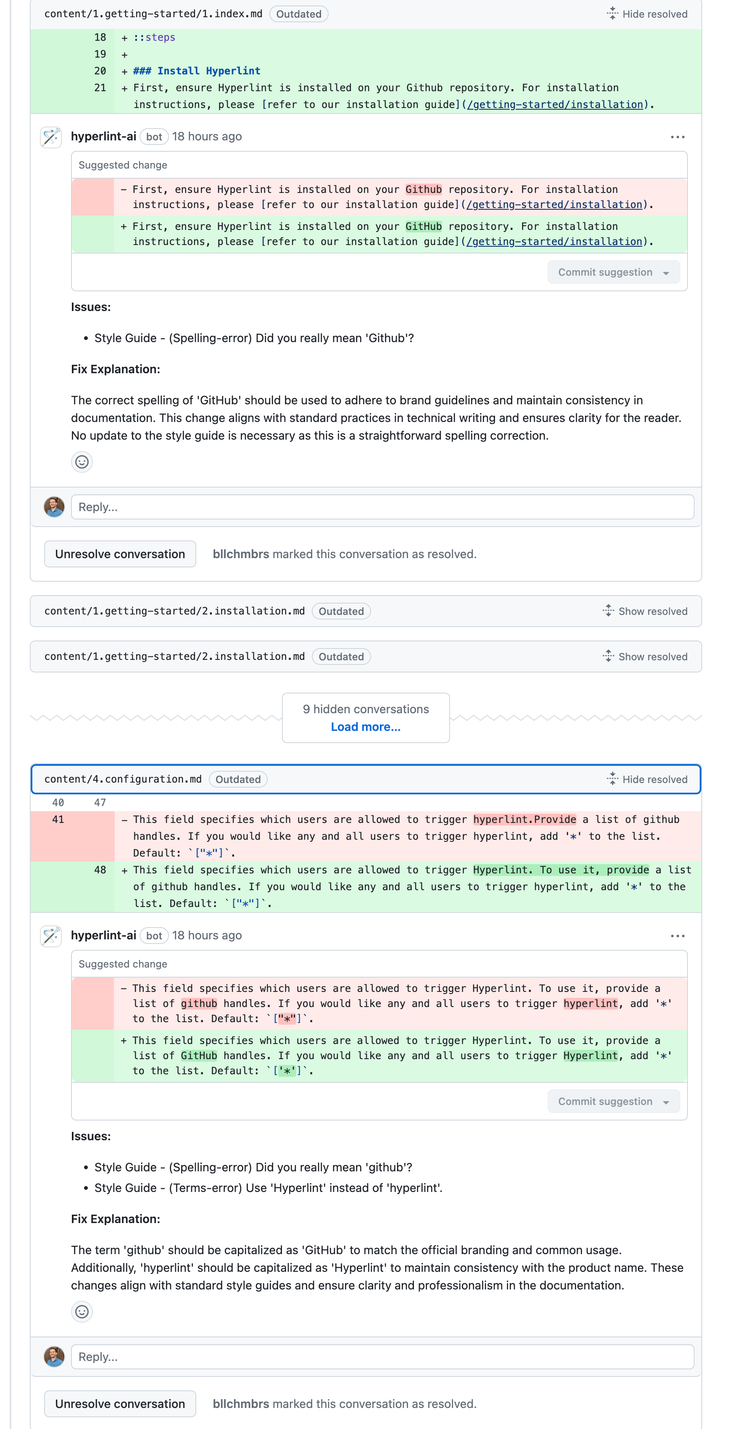Open emoji reaction picker on the Github spelling comment
Image resolution: width=748 pixels, height=1429 pixels.
pyautogui.click(x=82, y=461)
